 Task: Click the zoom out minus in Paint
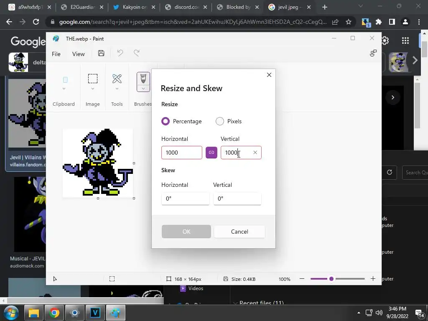pyautogui.click(x=302, y=279)
